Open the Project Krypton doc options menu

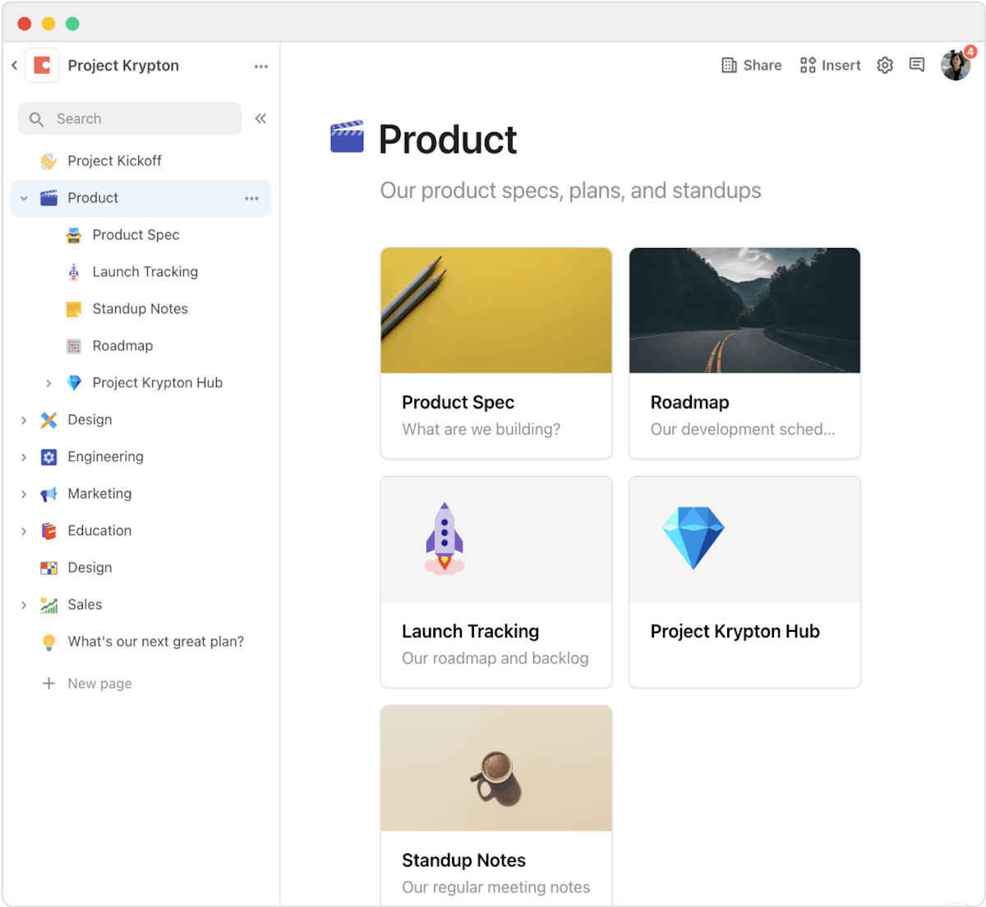(x=260, y=65)
